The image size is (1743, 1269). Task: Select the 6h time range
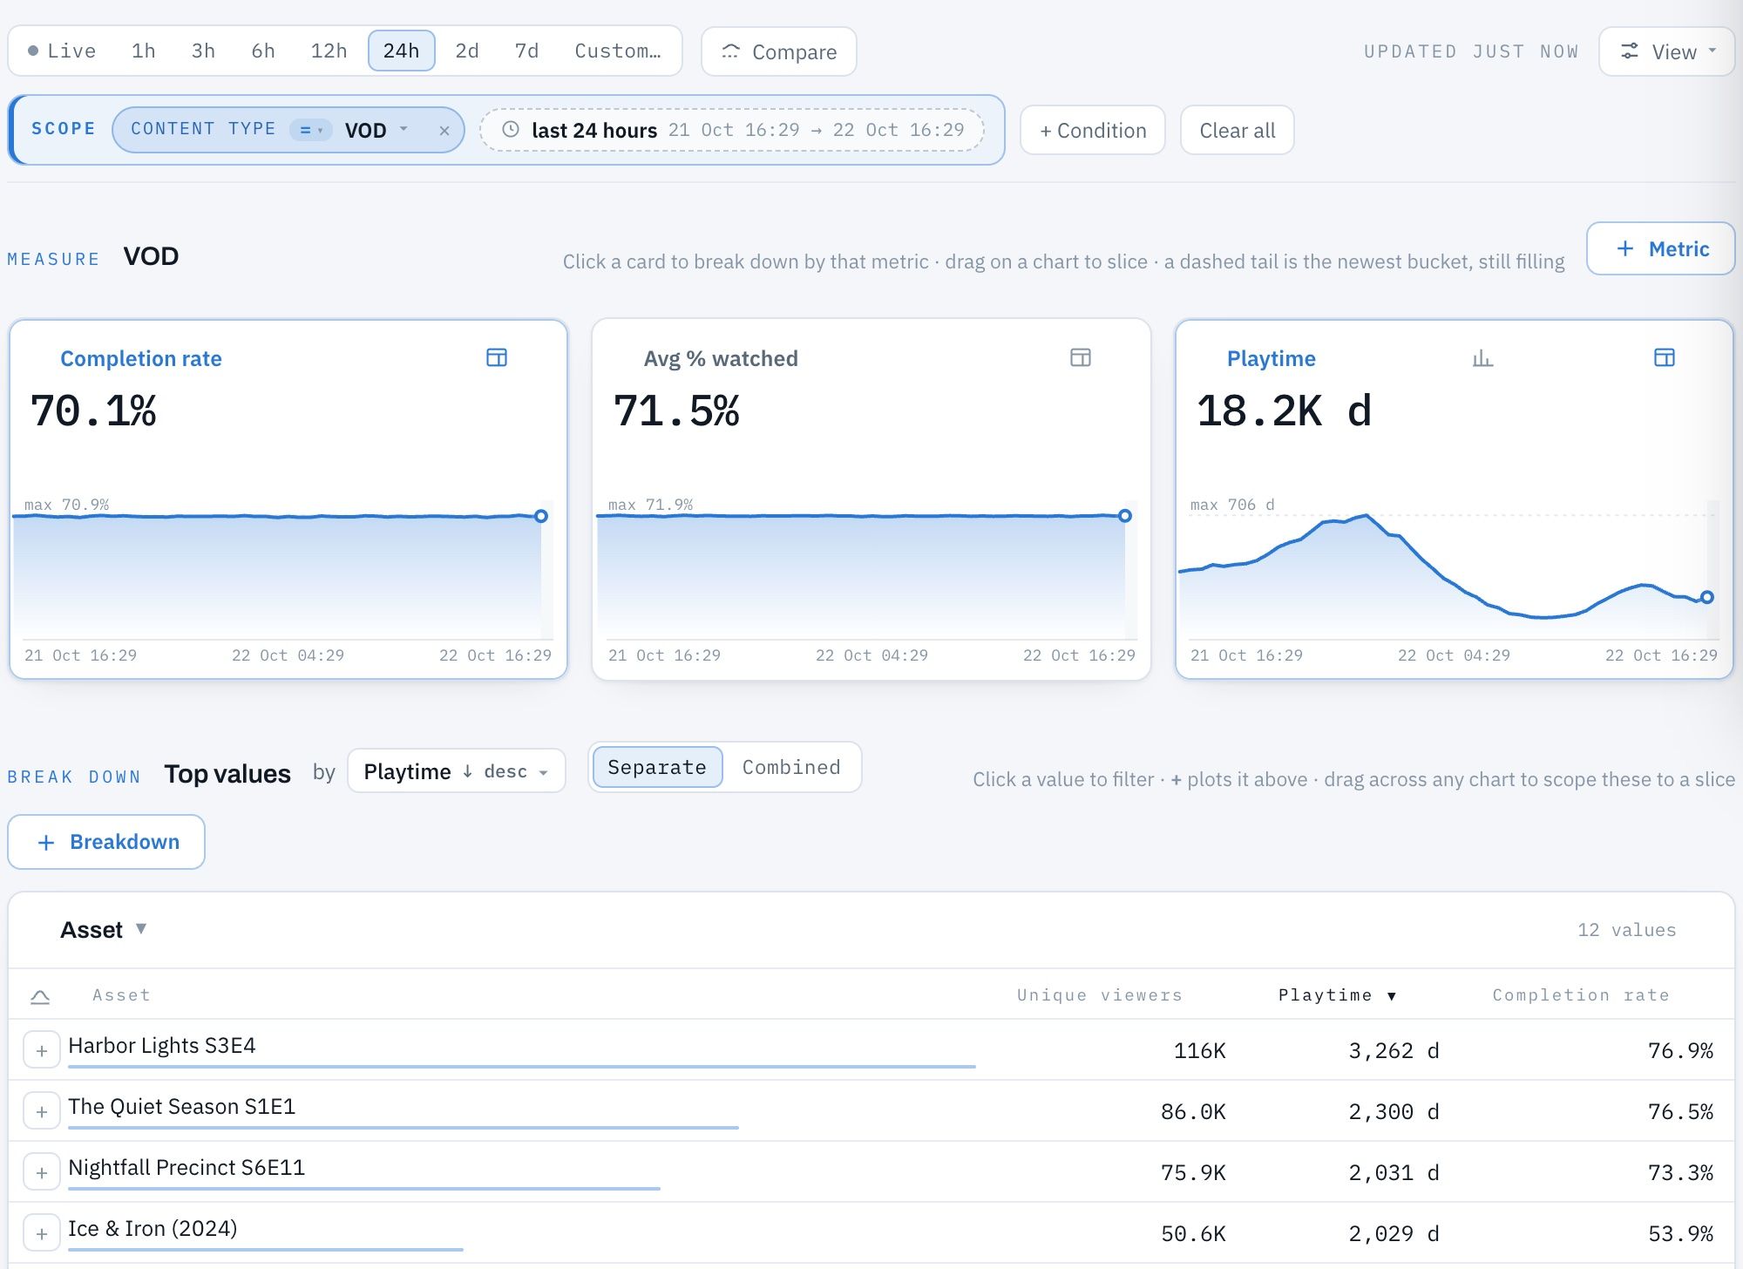pyautogui.click(x=263, y=51)
